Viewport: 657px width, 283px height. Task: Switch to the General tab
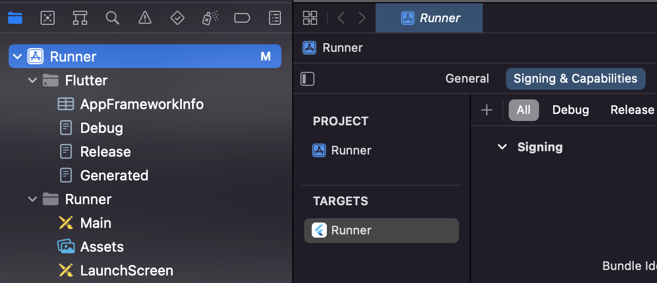(467, 79)
